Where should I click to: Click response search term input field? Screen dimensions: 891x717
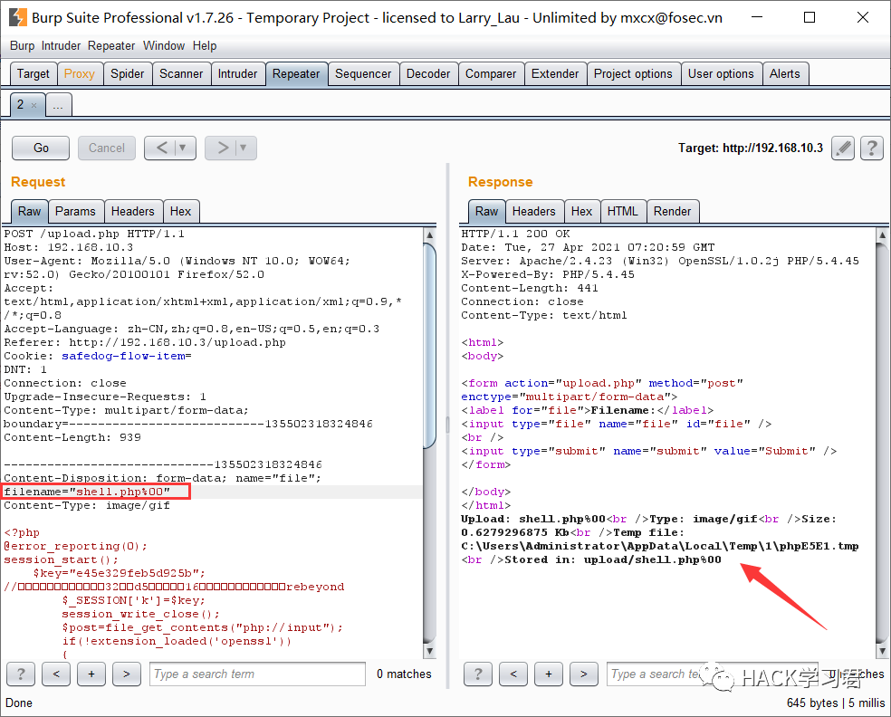[712, 674]
